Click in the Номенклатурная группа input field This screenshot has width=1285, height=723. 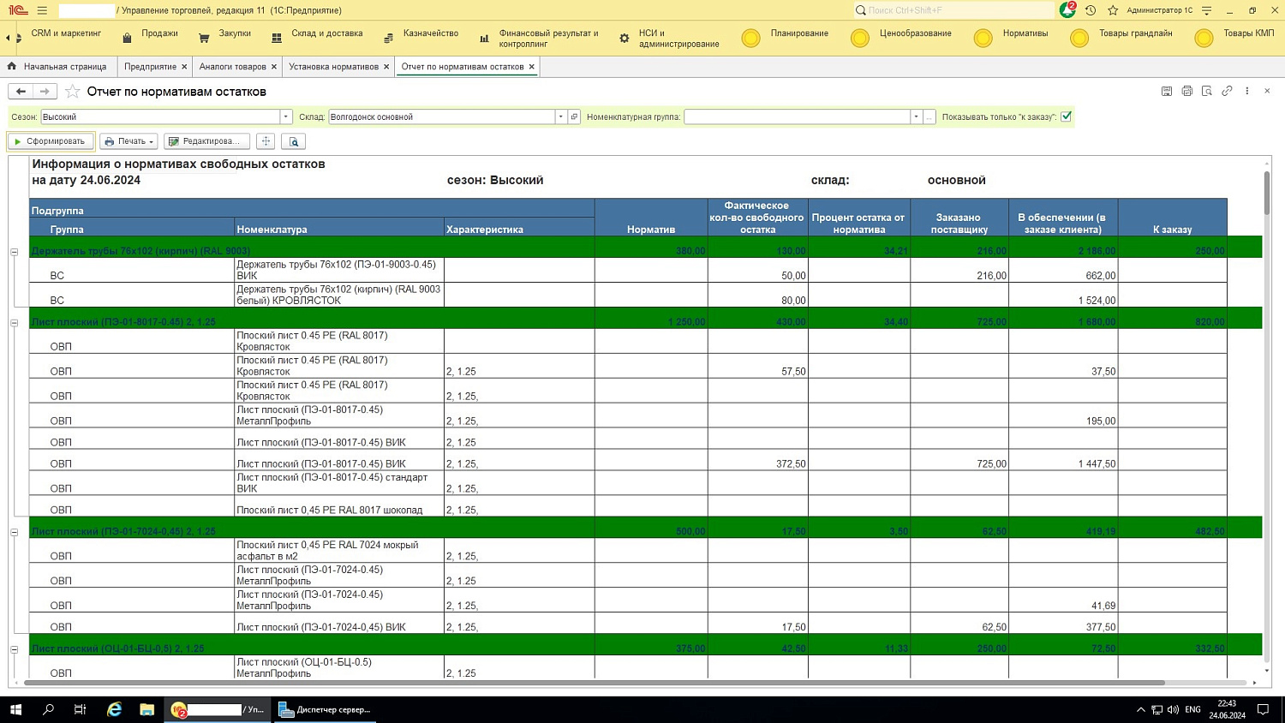pos(796,117)
